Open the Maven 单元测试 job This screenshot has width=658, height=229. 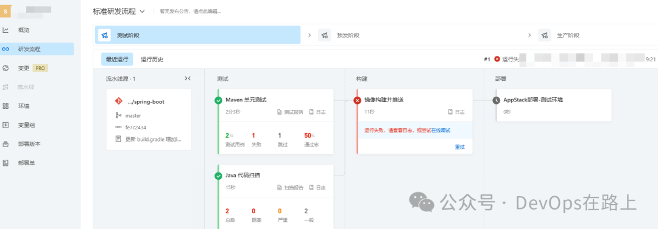tap(246, 100)
